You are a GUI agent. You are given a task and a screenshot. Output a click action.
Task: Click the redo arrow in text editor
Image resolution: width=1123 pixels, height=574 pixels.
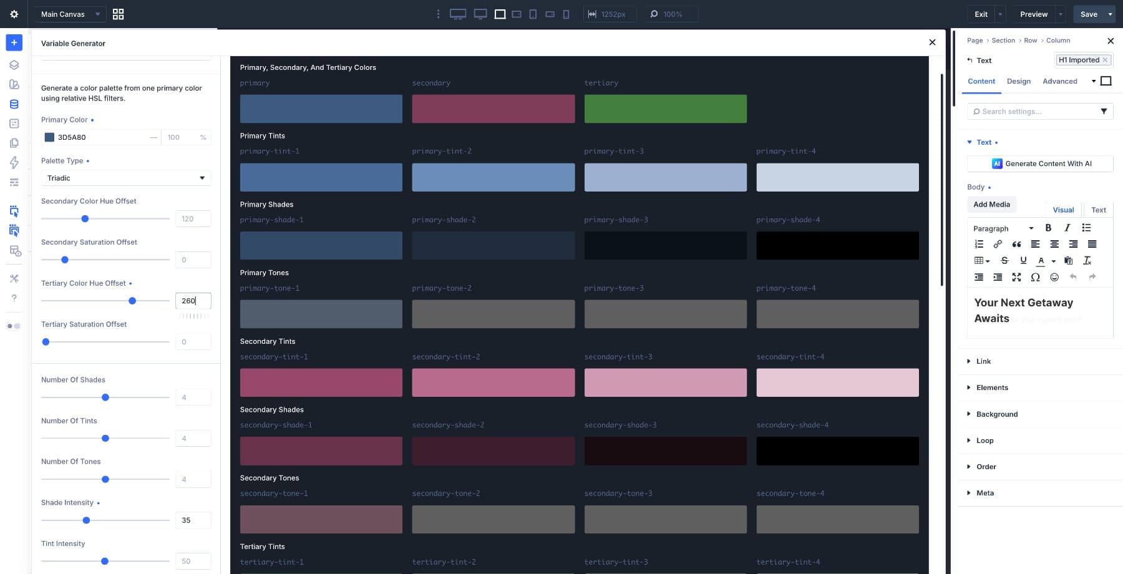(x=1092, y=277)
